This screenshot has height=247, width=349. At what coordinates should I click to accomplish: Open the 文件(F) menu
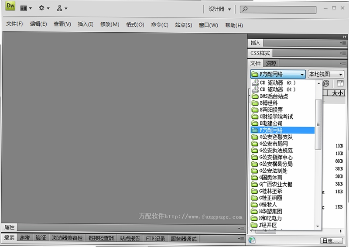point(14,24)
